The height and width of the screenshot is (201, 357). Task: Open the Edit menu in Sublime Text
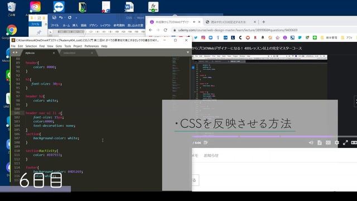coord(21,46)
